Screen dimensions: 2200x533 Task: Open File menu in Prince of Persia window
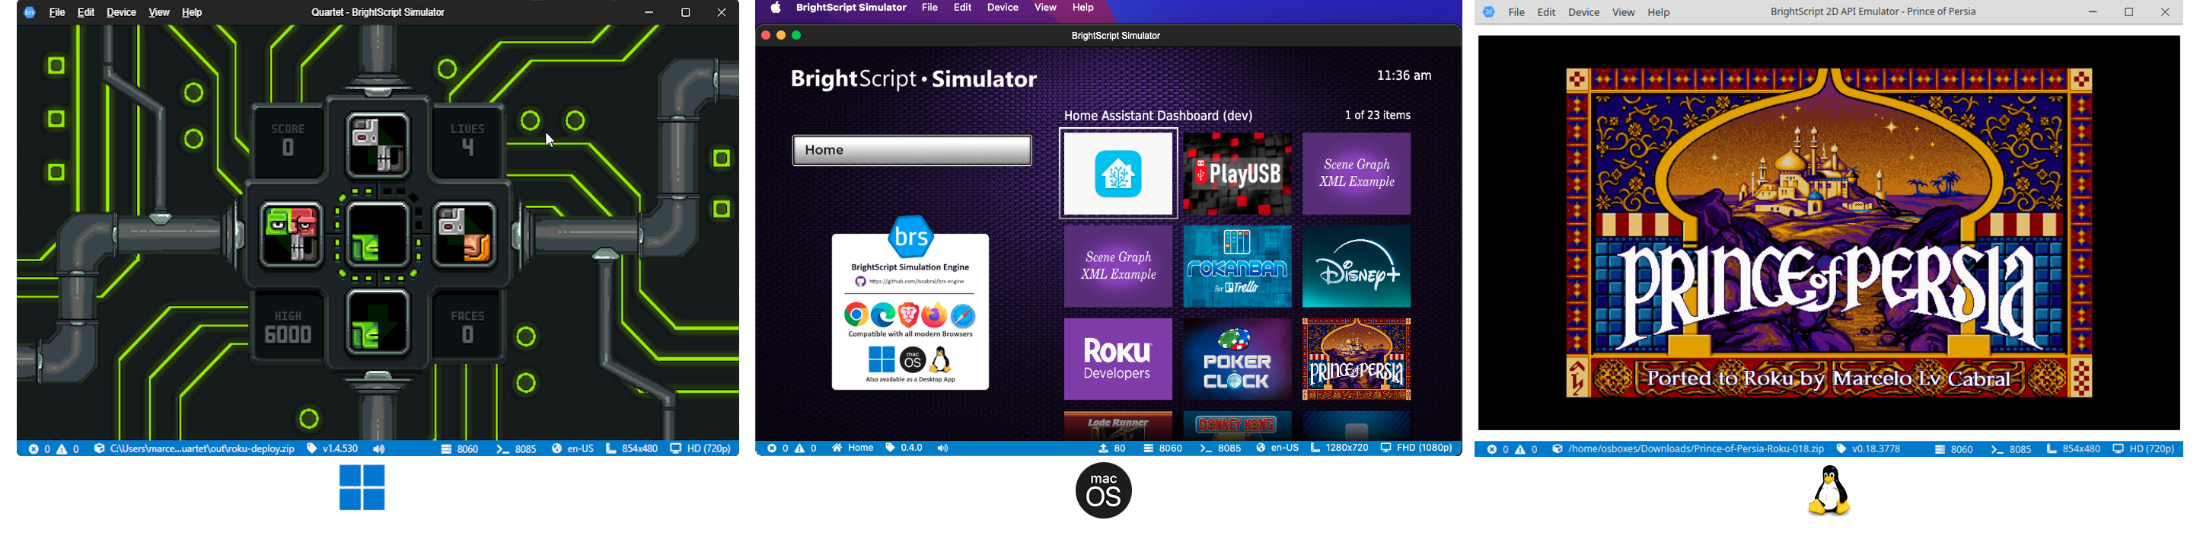pos(1516,13)
